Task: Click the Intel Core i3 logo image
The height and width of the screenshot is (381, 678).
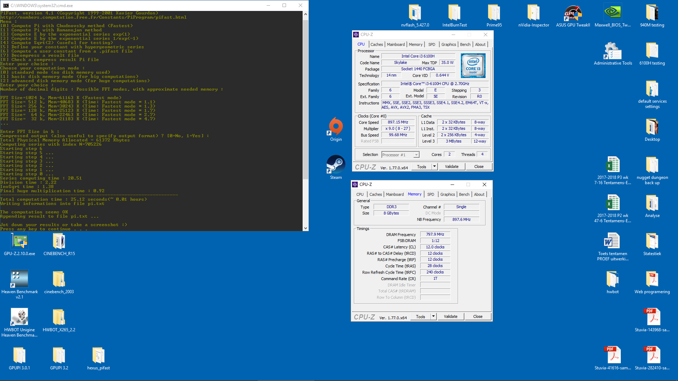Action: (x=473, y=66)
